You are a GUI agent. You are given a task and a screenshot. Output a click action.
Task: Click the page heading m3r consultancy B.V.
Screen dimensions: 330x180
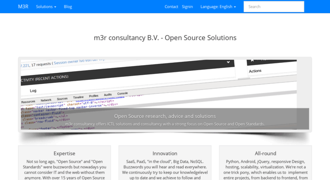tap(165, 38)
